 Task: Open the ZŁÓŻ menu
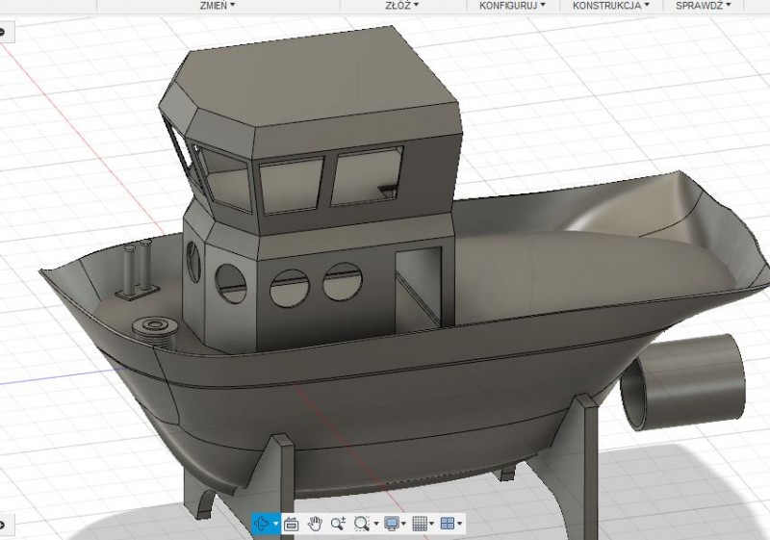click(402, 6)
